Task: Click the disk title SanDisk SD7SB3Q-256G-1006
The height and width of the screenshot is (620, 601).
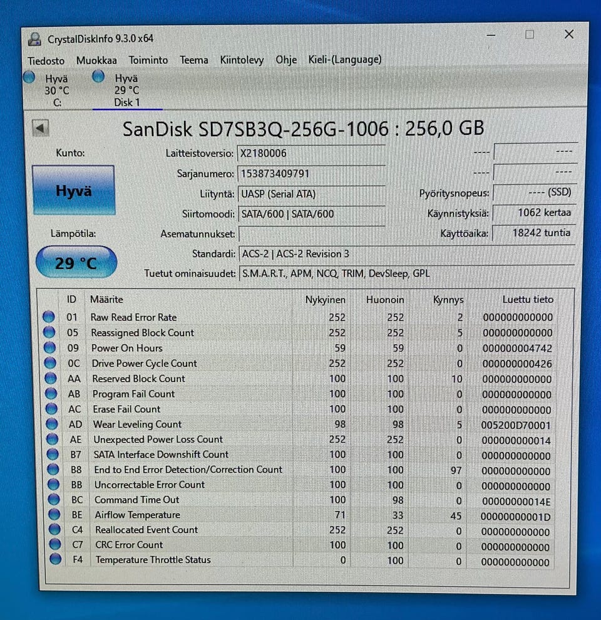Action: click(x=303, y=129)
